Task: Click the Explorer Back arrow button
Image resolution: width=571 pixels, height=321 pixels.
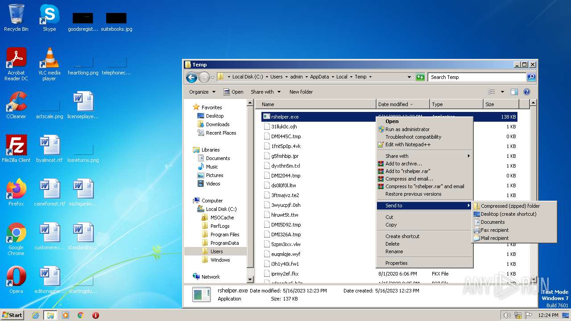Action: pos(192,77)
